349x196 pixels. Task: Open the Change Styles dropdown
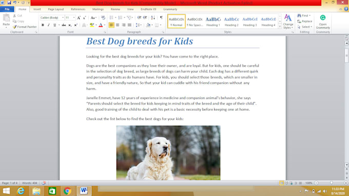point(288,22)
